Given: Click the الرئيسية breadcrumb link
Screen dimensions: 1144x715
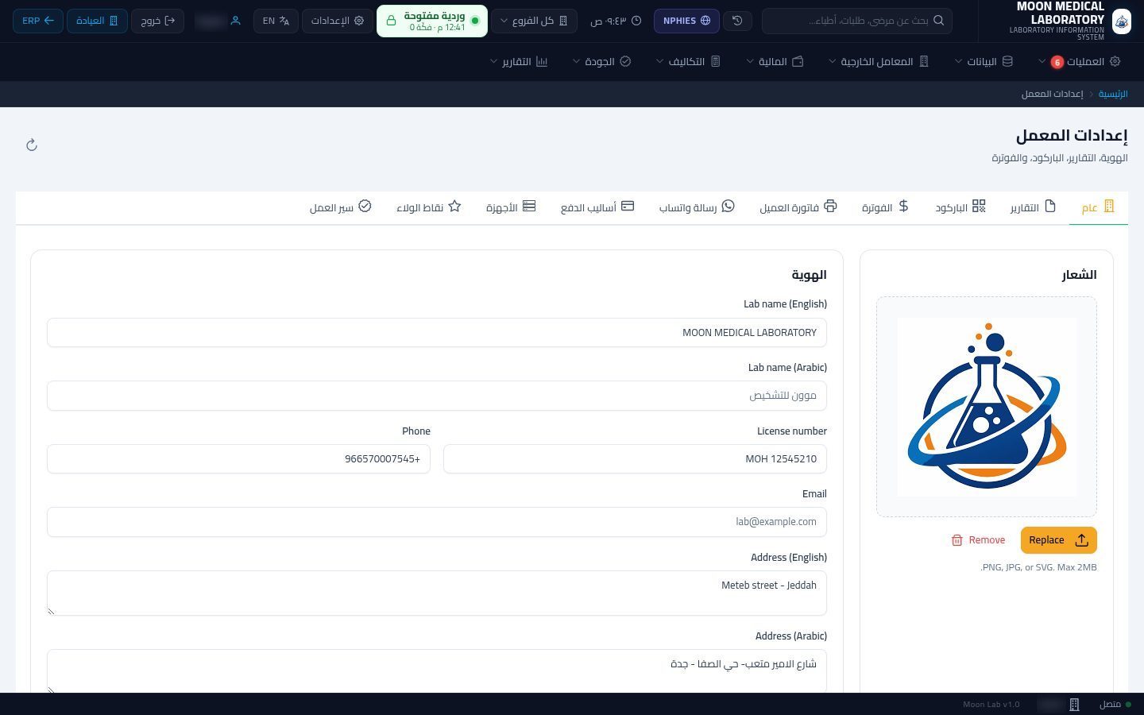Looking at the screenshot, I should click(1113, 94).
